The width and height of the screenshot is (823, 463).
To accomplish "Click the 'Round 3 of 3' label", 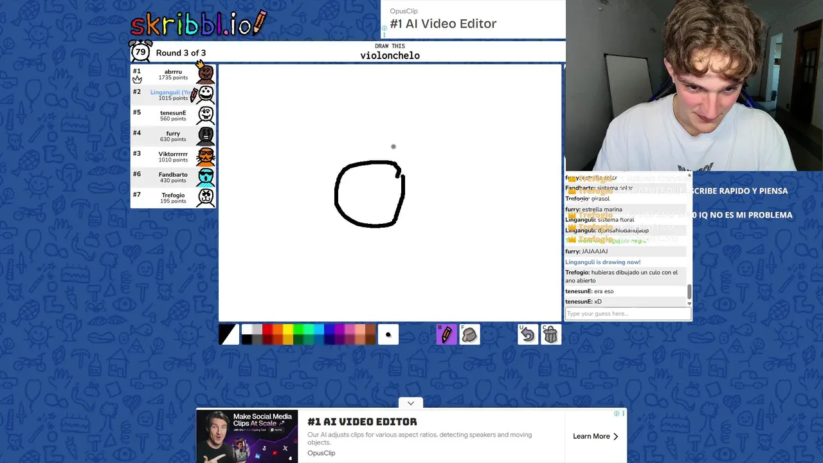I will (x=181, y=53).
